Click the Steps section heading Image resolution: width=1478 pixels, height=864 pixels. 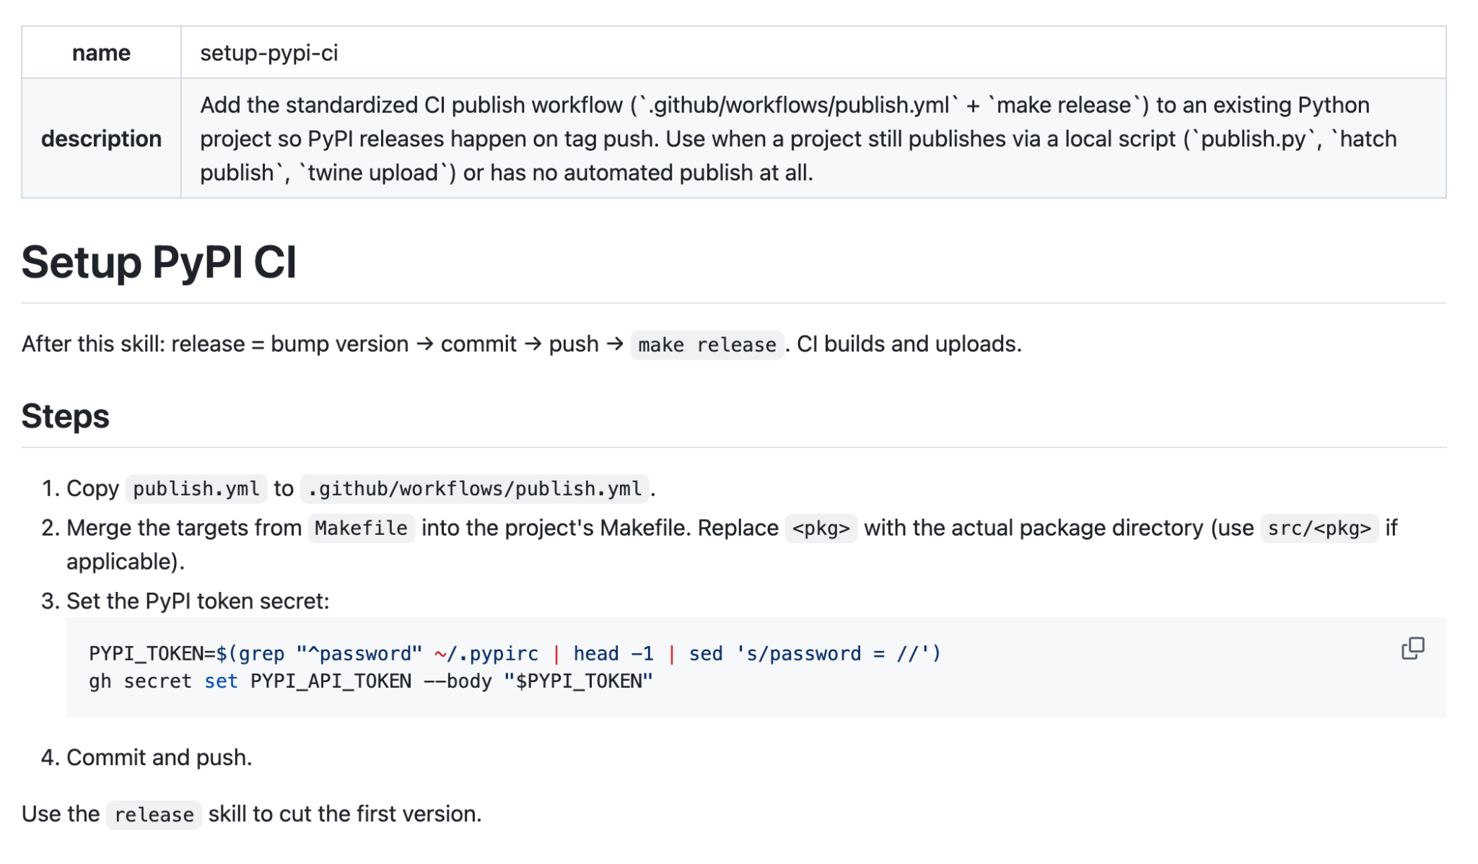tap(65, 416)
